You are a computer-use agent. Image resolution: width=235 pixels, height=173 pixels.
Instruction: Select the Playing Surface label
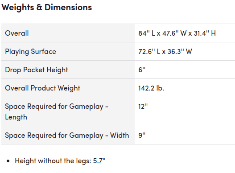coord(31,52)
